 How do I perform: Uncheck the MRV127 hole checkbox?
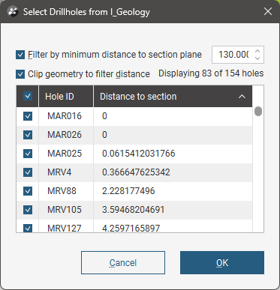[x=28, y=228]
